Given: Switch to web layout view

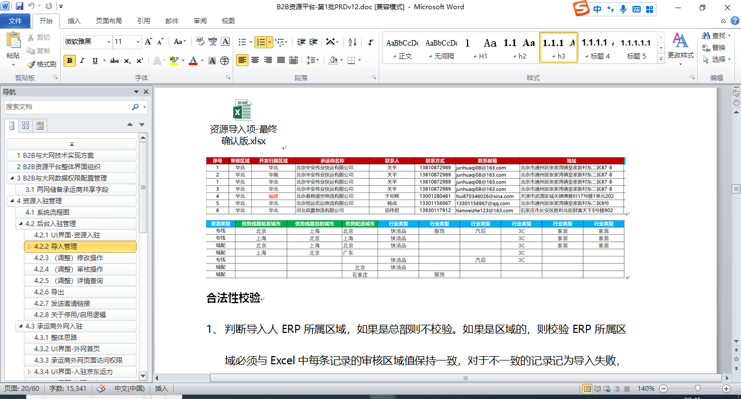Looking at the screenshot, I should (607, 389).
